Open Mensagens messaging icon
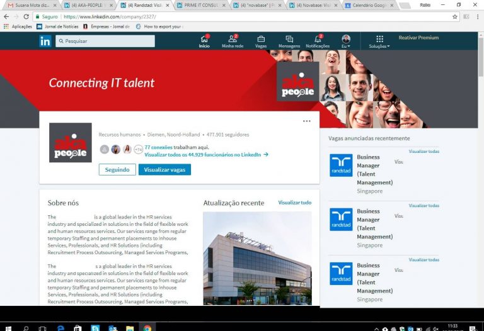484x331 pixels. [289, 42]
